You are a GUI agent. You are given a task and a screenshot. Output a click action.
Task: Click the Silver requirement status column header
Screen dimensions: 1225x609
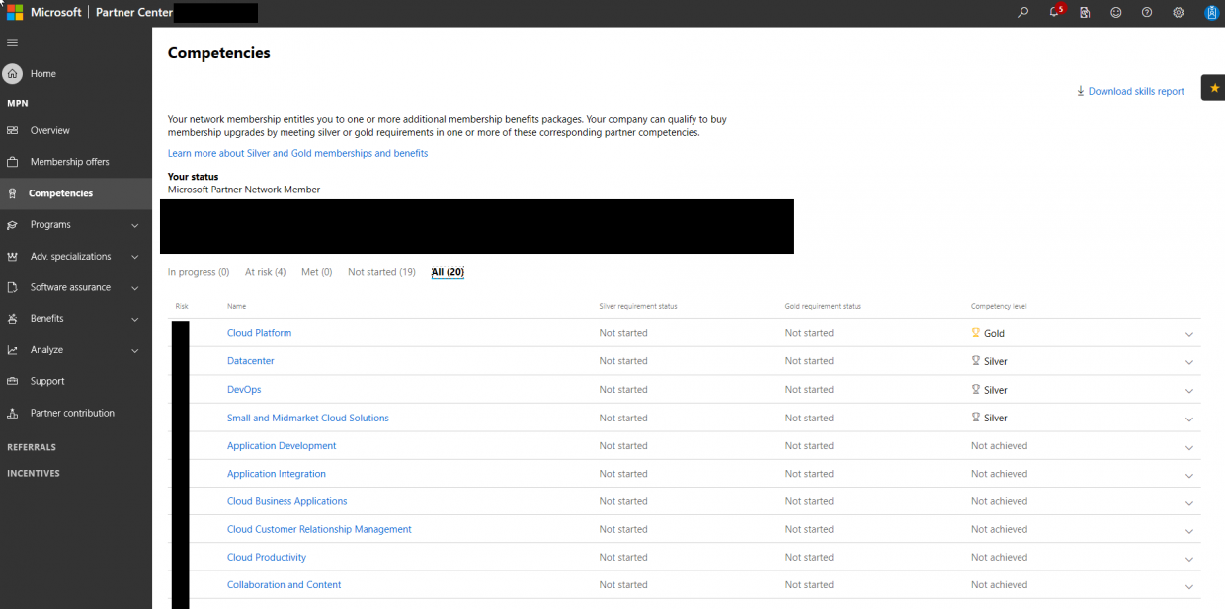tap(638, 306)
